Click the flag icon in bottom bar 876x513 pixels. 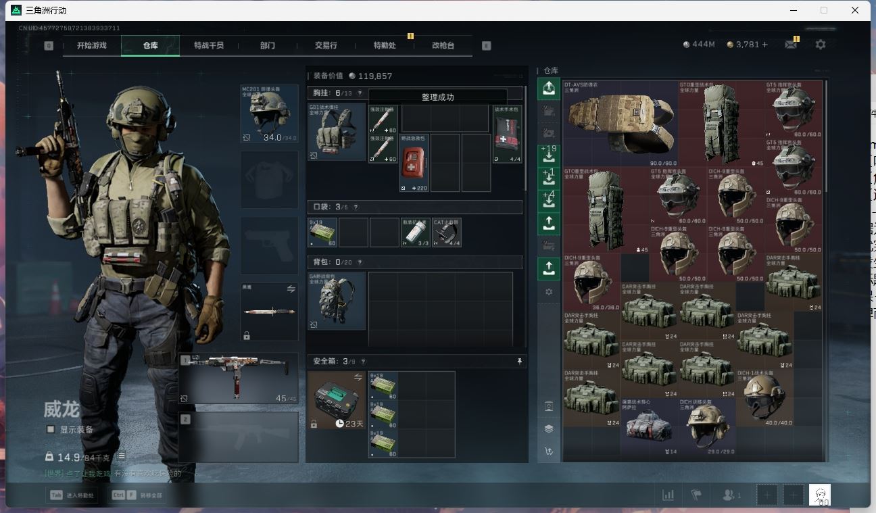(x=696, y=495)
